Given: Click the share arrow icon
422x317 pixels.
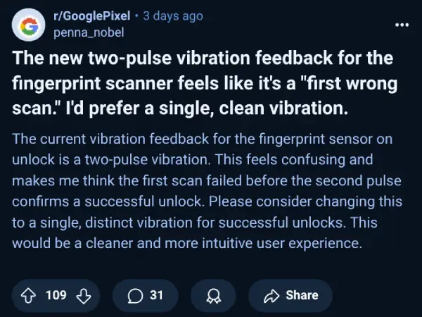Looking at the screenshot, I should [271, 295].
